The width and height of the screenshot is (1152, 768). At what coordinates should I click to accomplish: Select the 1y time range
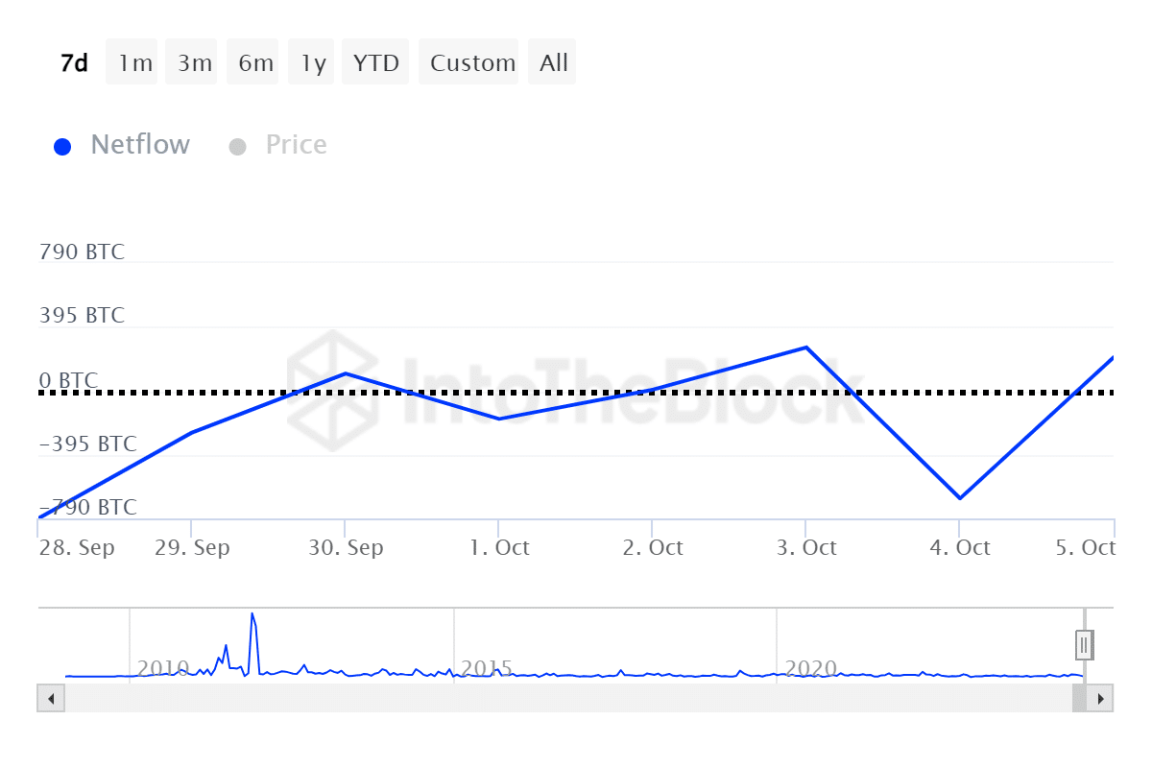click(x=311, y=61)
